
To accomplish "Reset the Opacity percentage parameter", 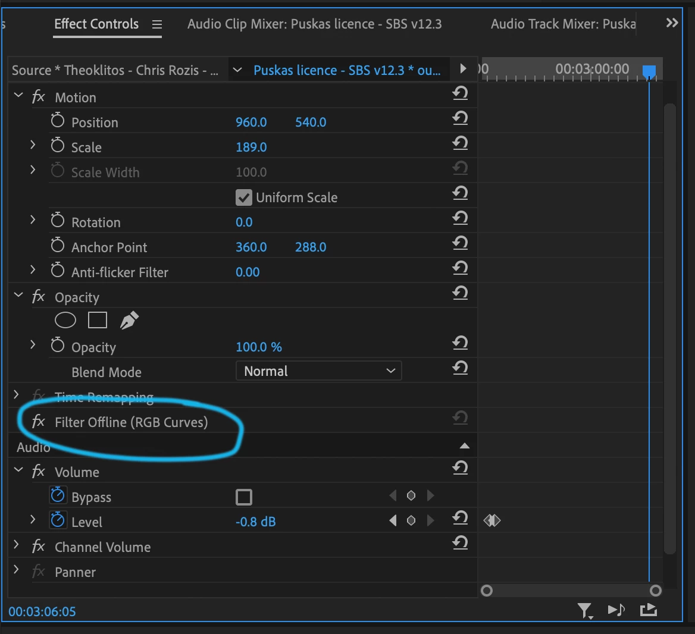I will 460,343.
